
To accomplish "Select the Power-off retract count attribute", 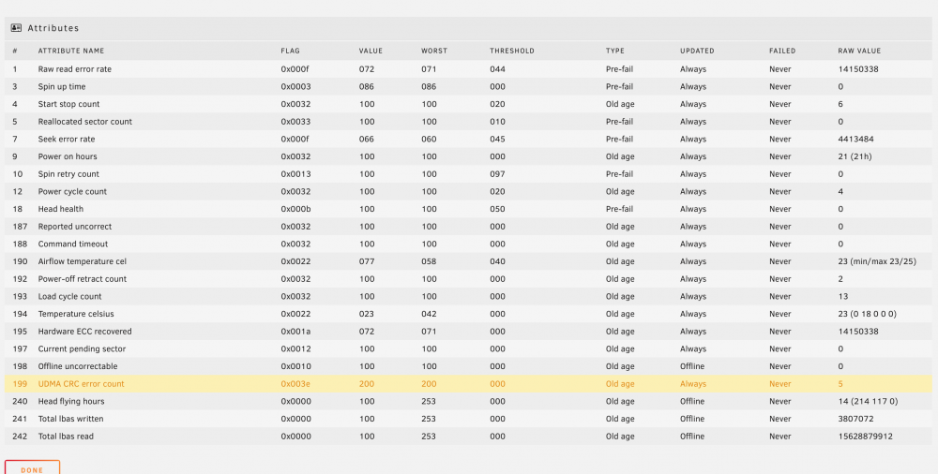I will click(x=83, y=279).
